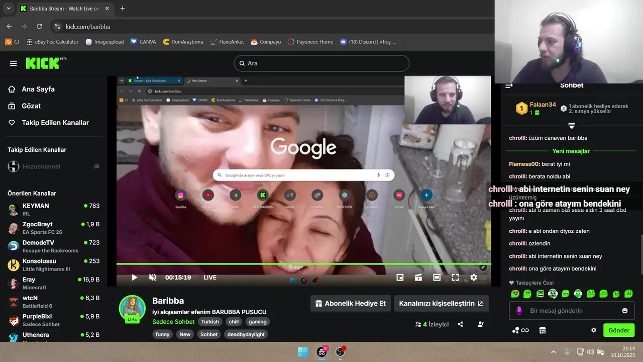The image size is (643, 362).
Task: Open the PurpleBixi channel
Action: pyautogui.click(x=54, y=320)
